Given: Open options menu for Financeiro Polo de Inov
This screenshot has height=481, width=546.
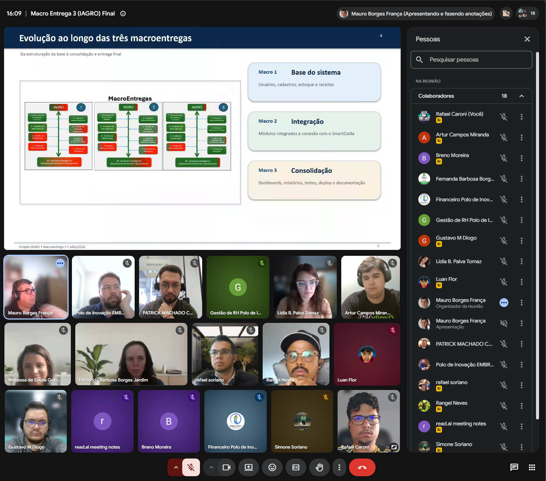Looking at the screenshot, I should (522, 199).
